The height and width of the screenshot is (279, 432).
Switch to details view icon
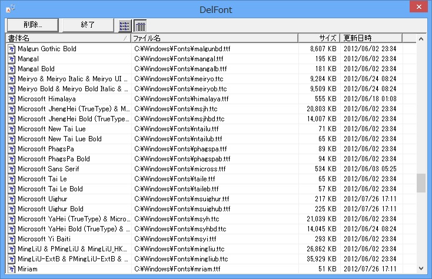click(x=140, y=26)
